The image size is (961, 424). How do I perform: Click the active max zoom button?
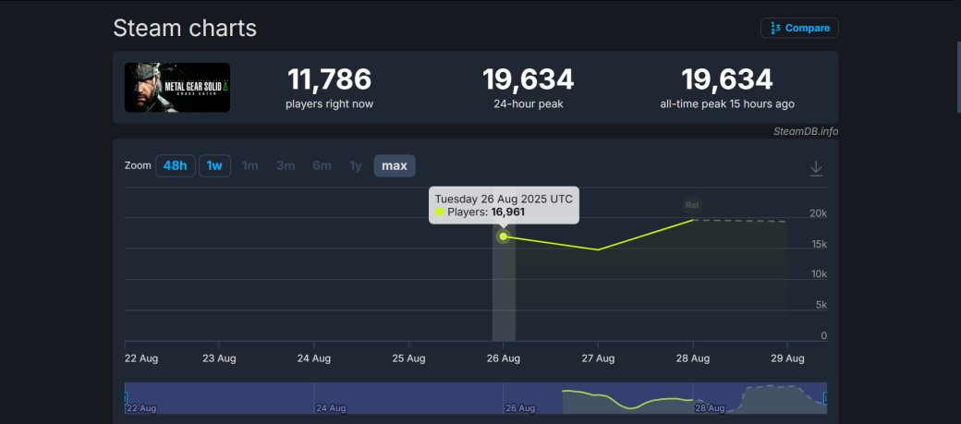395,166
